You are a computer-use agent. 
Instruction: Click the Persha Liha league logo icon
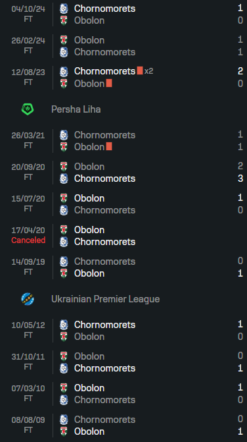pyautogui.click(x=28, y=109)
